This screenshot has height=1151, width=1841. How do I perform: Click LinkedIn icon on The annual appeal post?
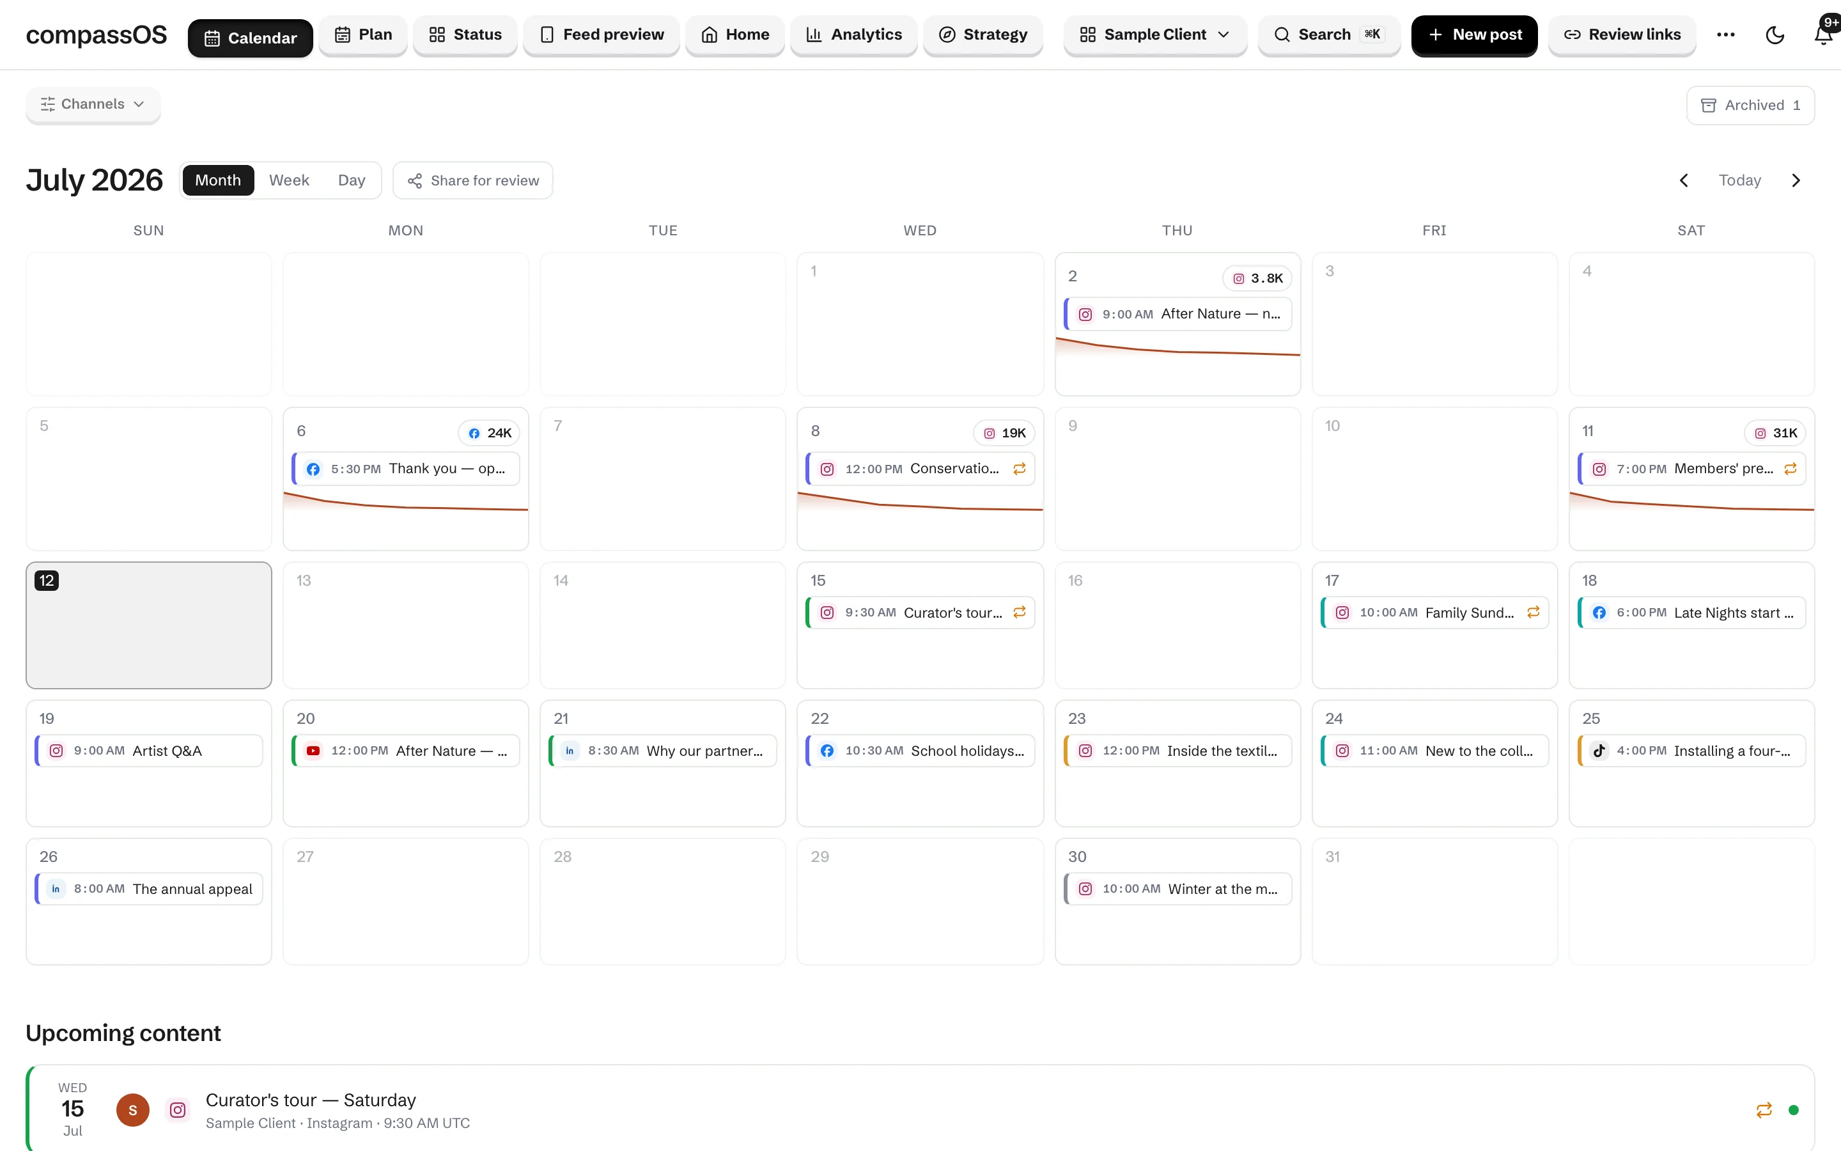point(56,889)
